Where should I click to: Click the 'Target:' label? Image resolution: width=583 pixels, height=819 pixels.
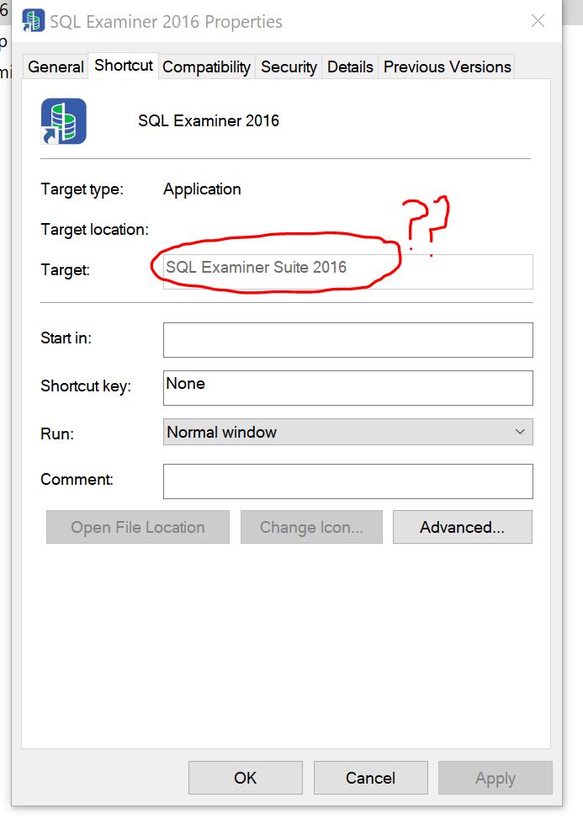(x=65, y=270)
